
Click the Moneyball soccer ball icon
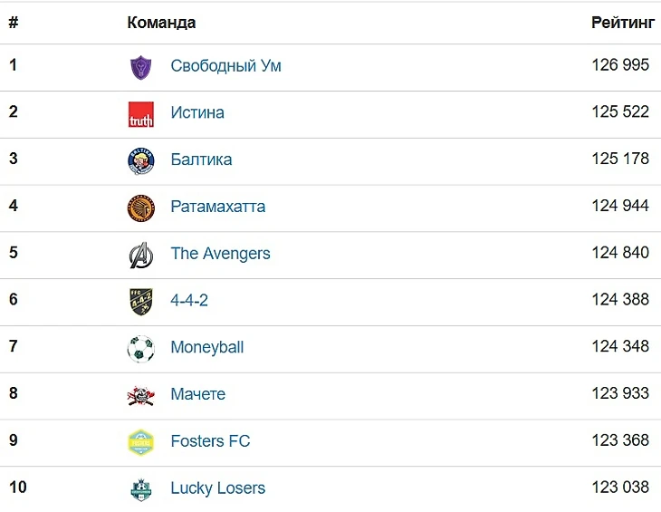(140, 349)
